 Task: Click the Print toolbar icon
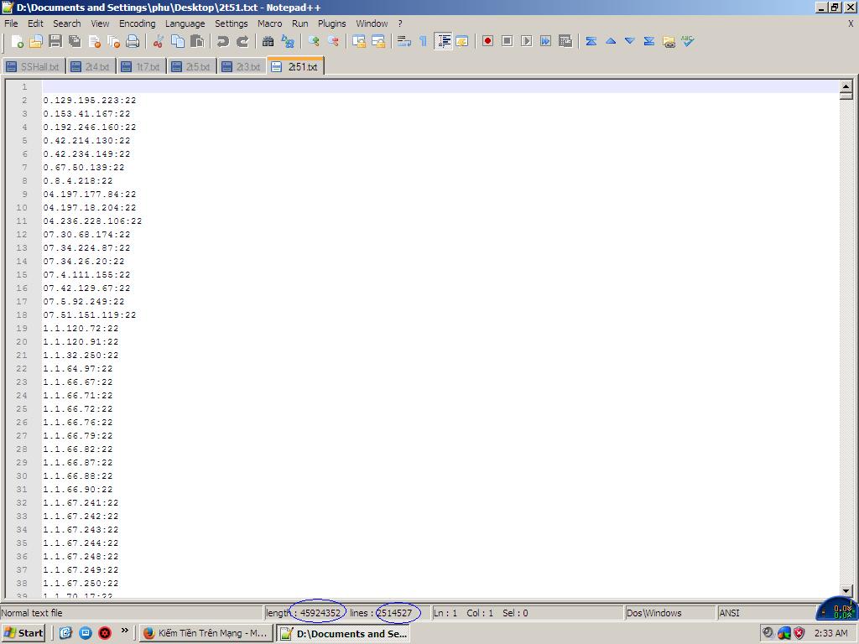pyautogui.click(x=133, y=41)
